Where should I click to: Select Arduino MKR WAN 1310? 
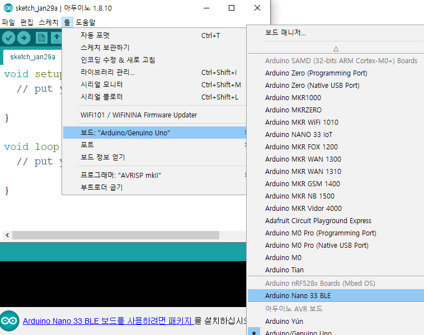click(336, 172)
